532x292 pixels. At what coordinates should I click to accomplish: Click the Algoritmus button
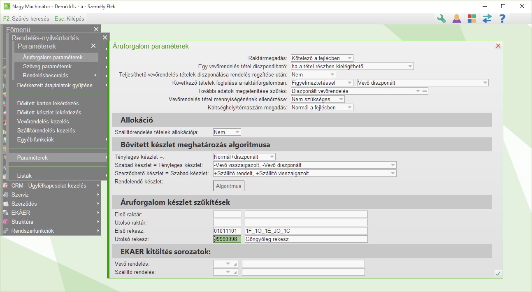[x=229, y=186]
